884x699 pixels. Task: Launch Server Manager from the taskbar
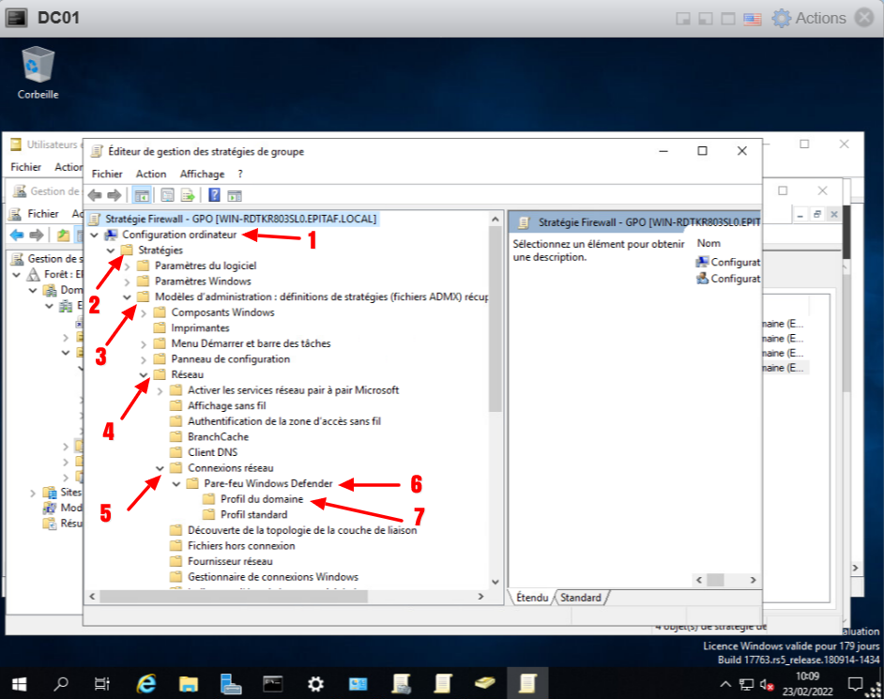tap(231, 683)
